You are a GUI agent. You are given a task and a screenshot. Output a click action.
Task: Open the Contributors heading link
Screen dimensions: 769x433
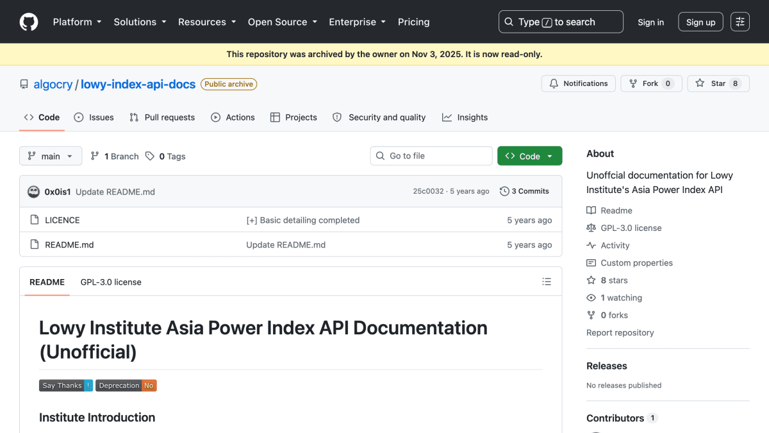(622, 418)
